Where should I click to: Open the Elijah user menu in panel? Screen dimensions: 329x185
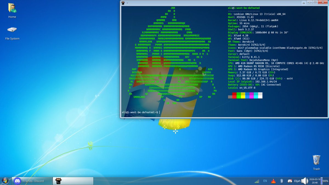[x=297, y=181]
